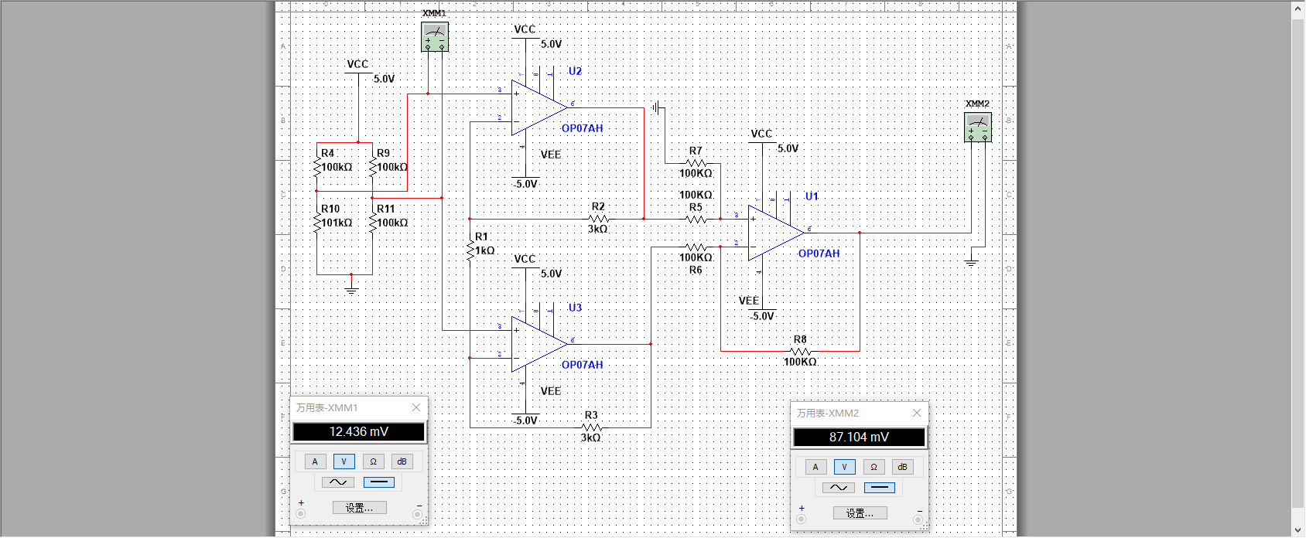Screen dimensions: 1306x538
Task: Select the U2 OP07AH op-amp symbol
Action: pos(539,107)
